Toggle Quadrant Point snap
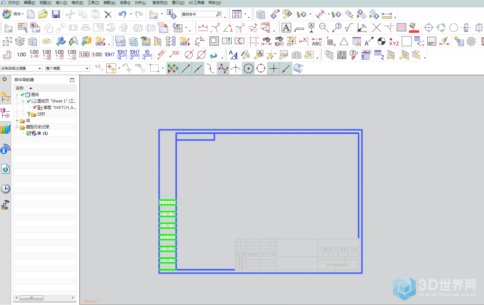The image size is (484, 305). 261,68
